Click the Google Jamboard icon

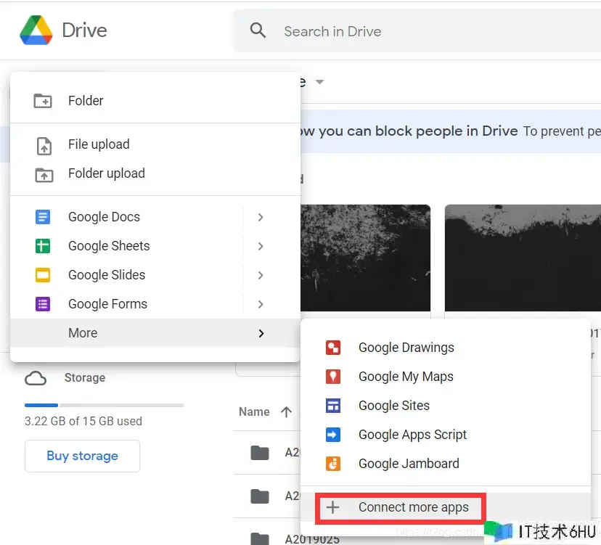333,464
